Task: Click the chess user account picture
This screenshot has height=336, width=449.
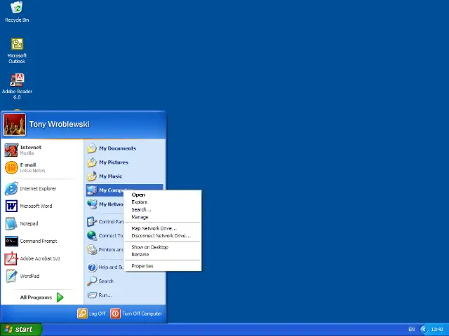Action: pyautogui.click(x=15, y=125)
